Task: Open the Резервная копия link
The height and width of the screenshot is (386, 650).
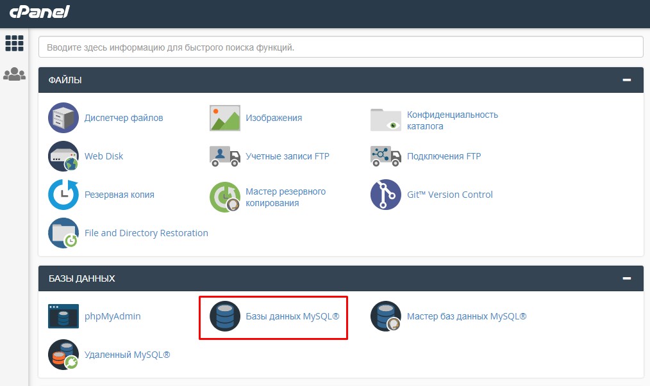Action: tap(119, 195)
